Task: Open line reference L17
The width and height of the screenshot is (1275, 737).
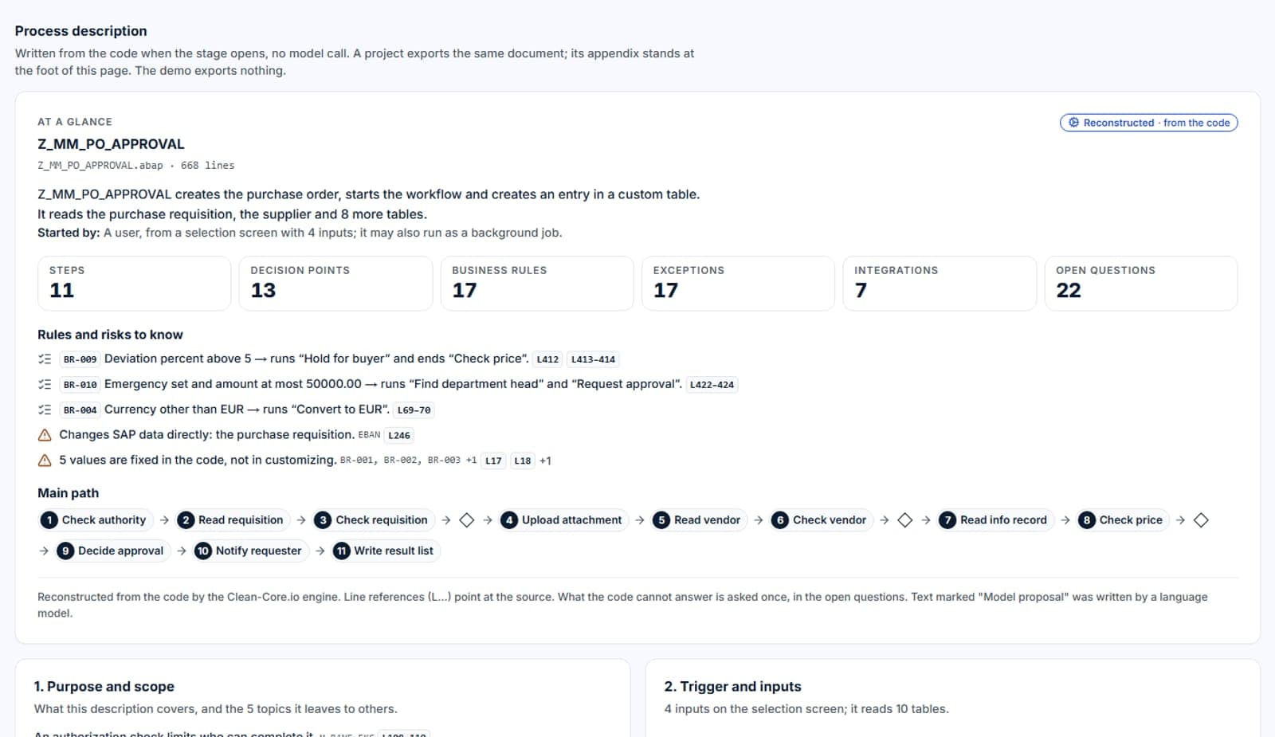Action: click(x=493, y=461)
